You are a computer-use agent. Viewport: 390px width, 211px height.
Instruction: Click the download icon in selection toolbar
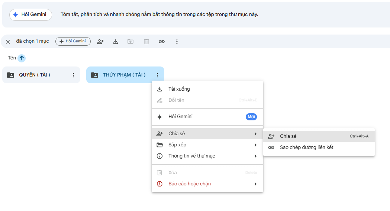pyautogui.click(x=115, y=42)
